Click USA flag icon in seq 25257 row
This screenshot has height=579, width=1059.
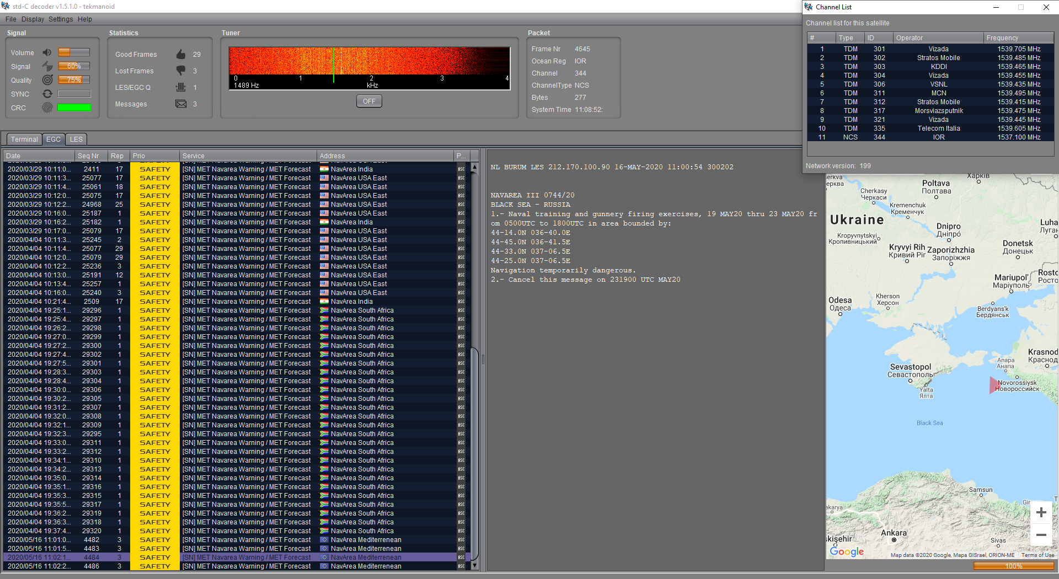[324, 284]
